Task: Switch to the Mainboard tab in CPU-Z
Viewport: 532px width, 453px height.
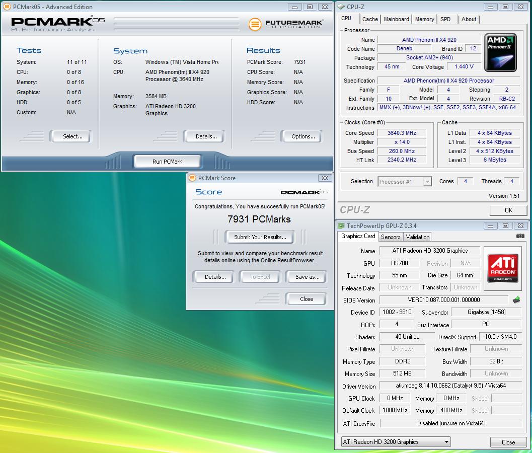Action: coord(396,19)
